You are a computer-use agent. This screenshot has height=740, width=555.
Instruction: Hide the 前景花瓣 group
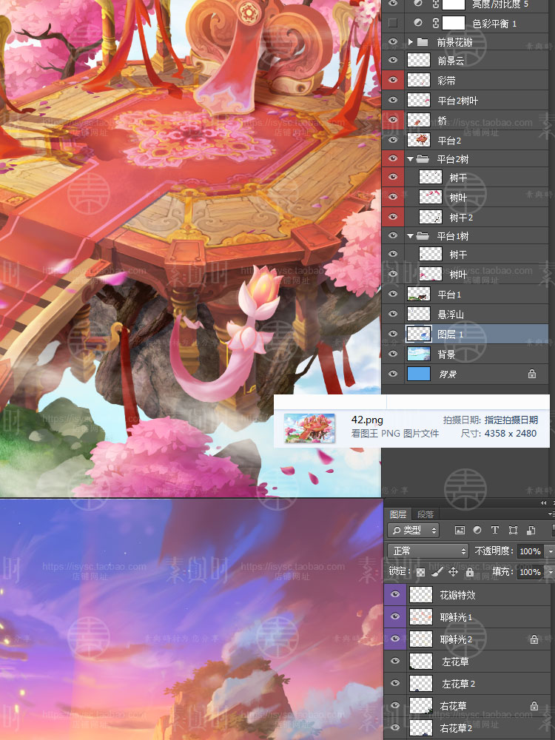[393, 42]
